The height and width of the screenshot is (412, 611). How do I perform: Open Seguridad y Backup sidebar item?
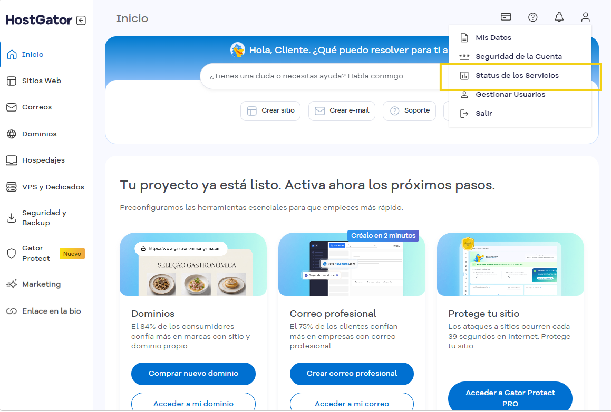pos(44,218)
